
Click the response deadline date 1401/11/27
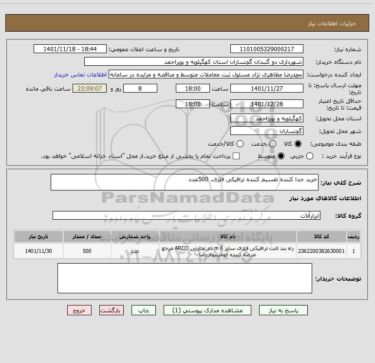pos(267,89)
